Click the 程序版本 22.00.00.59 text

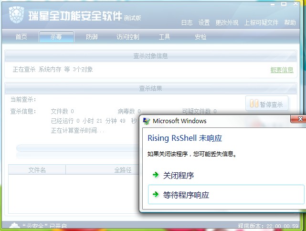click(x=268, y=226)
